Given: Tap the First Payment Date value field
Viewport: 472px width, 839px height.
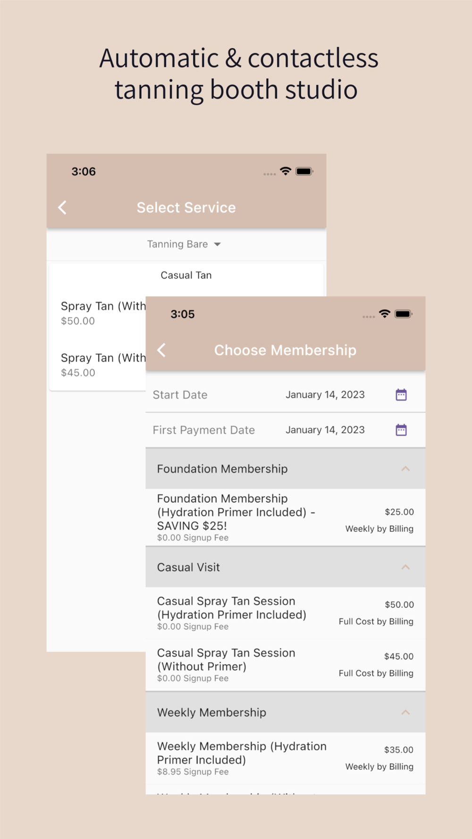Looking at the screenshot, I should 325,430.
